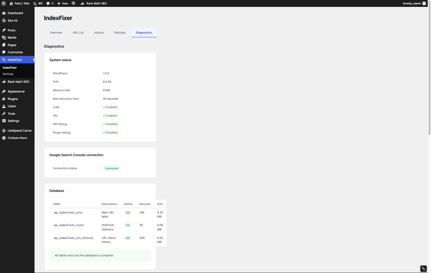The width and height of the screenshot is (431, 273).
Task: Select the Diagnostics tab
Action: tap(144, 33)
